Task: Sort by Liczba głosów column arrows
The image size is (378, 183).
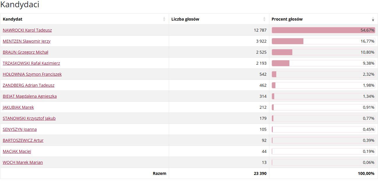Action: click(x=264, y=19)
